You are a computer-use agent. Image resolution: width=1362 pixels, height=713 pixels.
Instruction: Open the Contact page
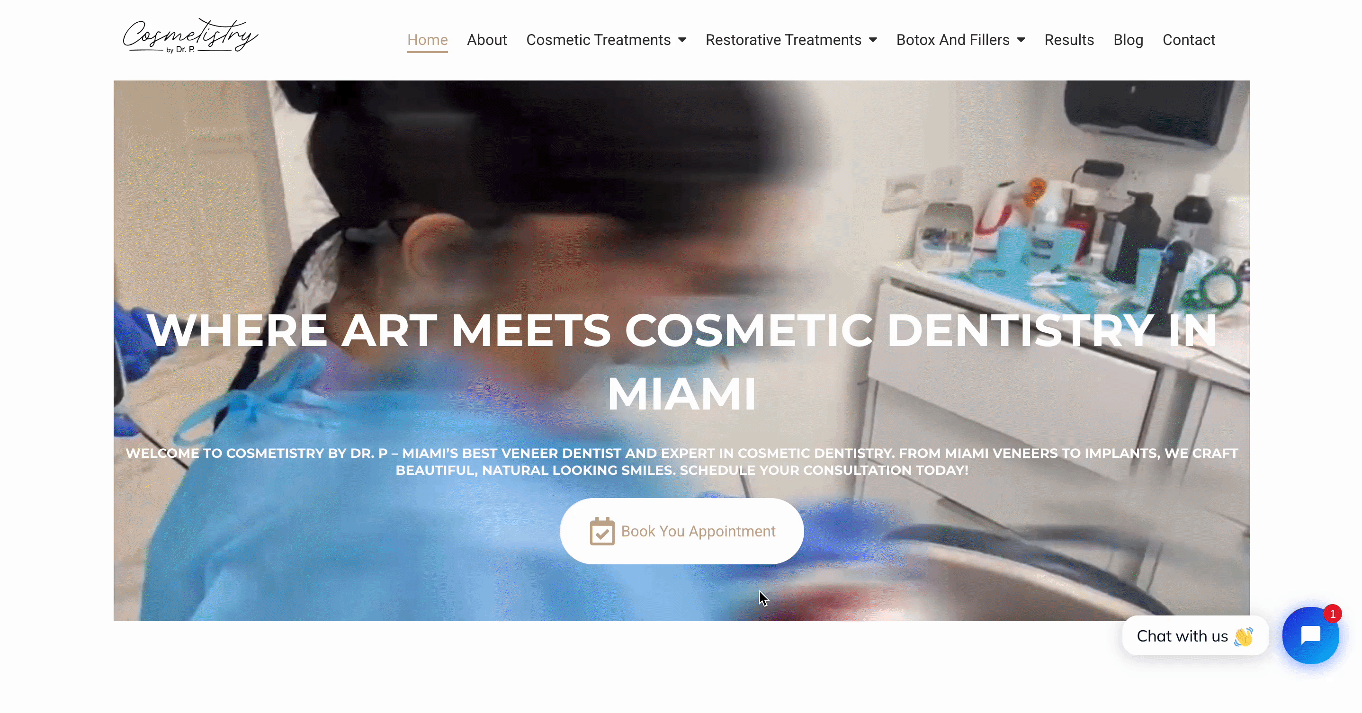pyautogui.click(x=1189, y=40)
